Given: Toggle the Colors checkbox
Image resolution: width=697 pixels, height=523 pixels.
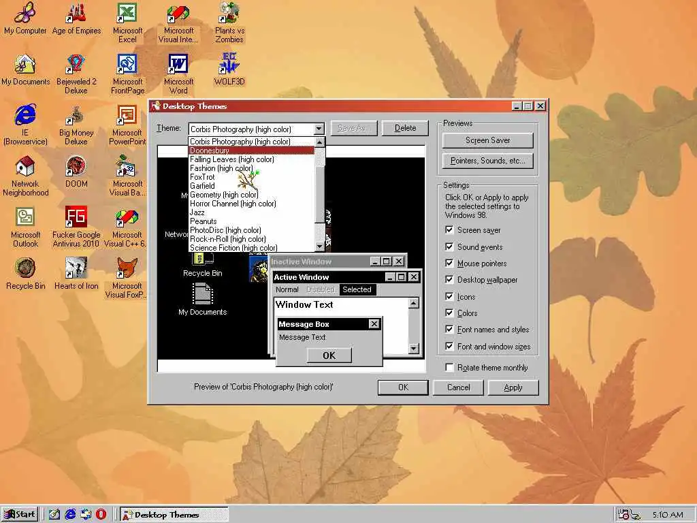Looking at the screenshot, I should coord(449,313).
